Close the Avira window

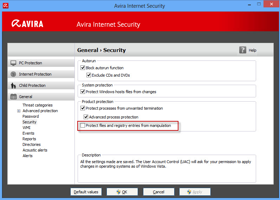271,4
